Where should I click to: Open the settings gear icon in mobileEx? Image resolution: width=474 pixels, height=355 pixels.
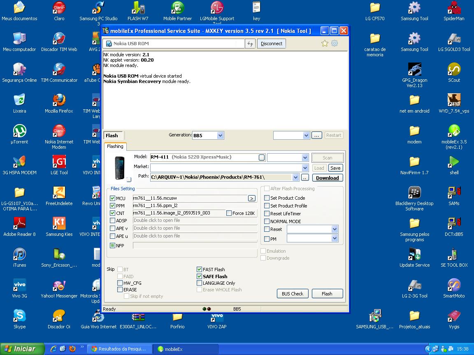click(x=335, y=43)
